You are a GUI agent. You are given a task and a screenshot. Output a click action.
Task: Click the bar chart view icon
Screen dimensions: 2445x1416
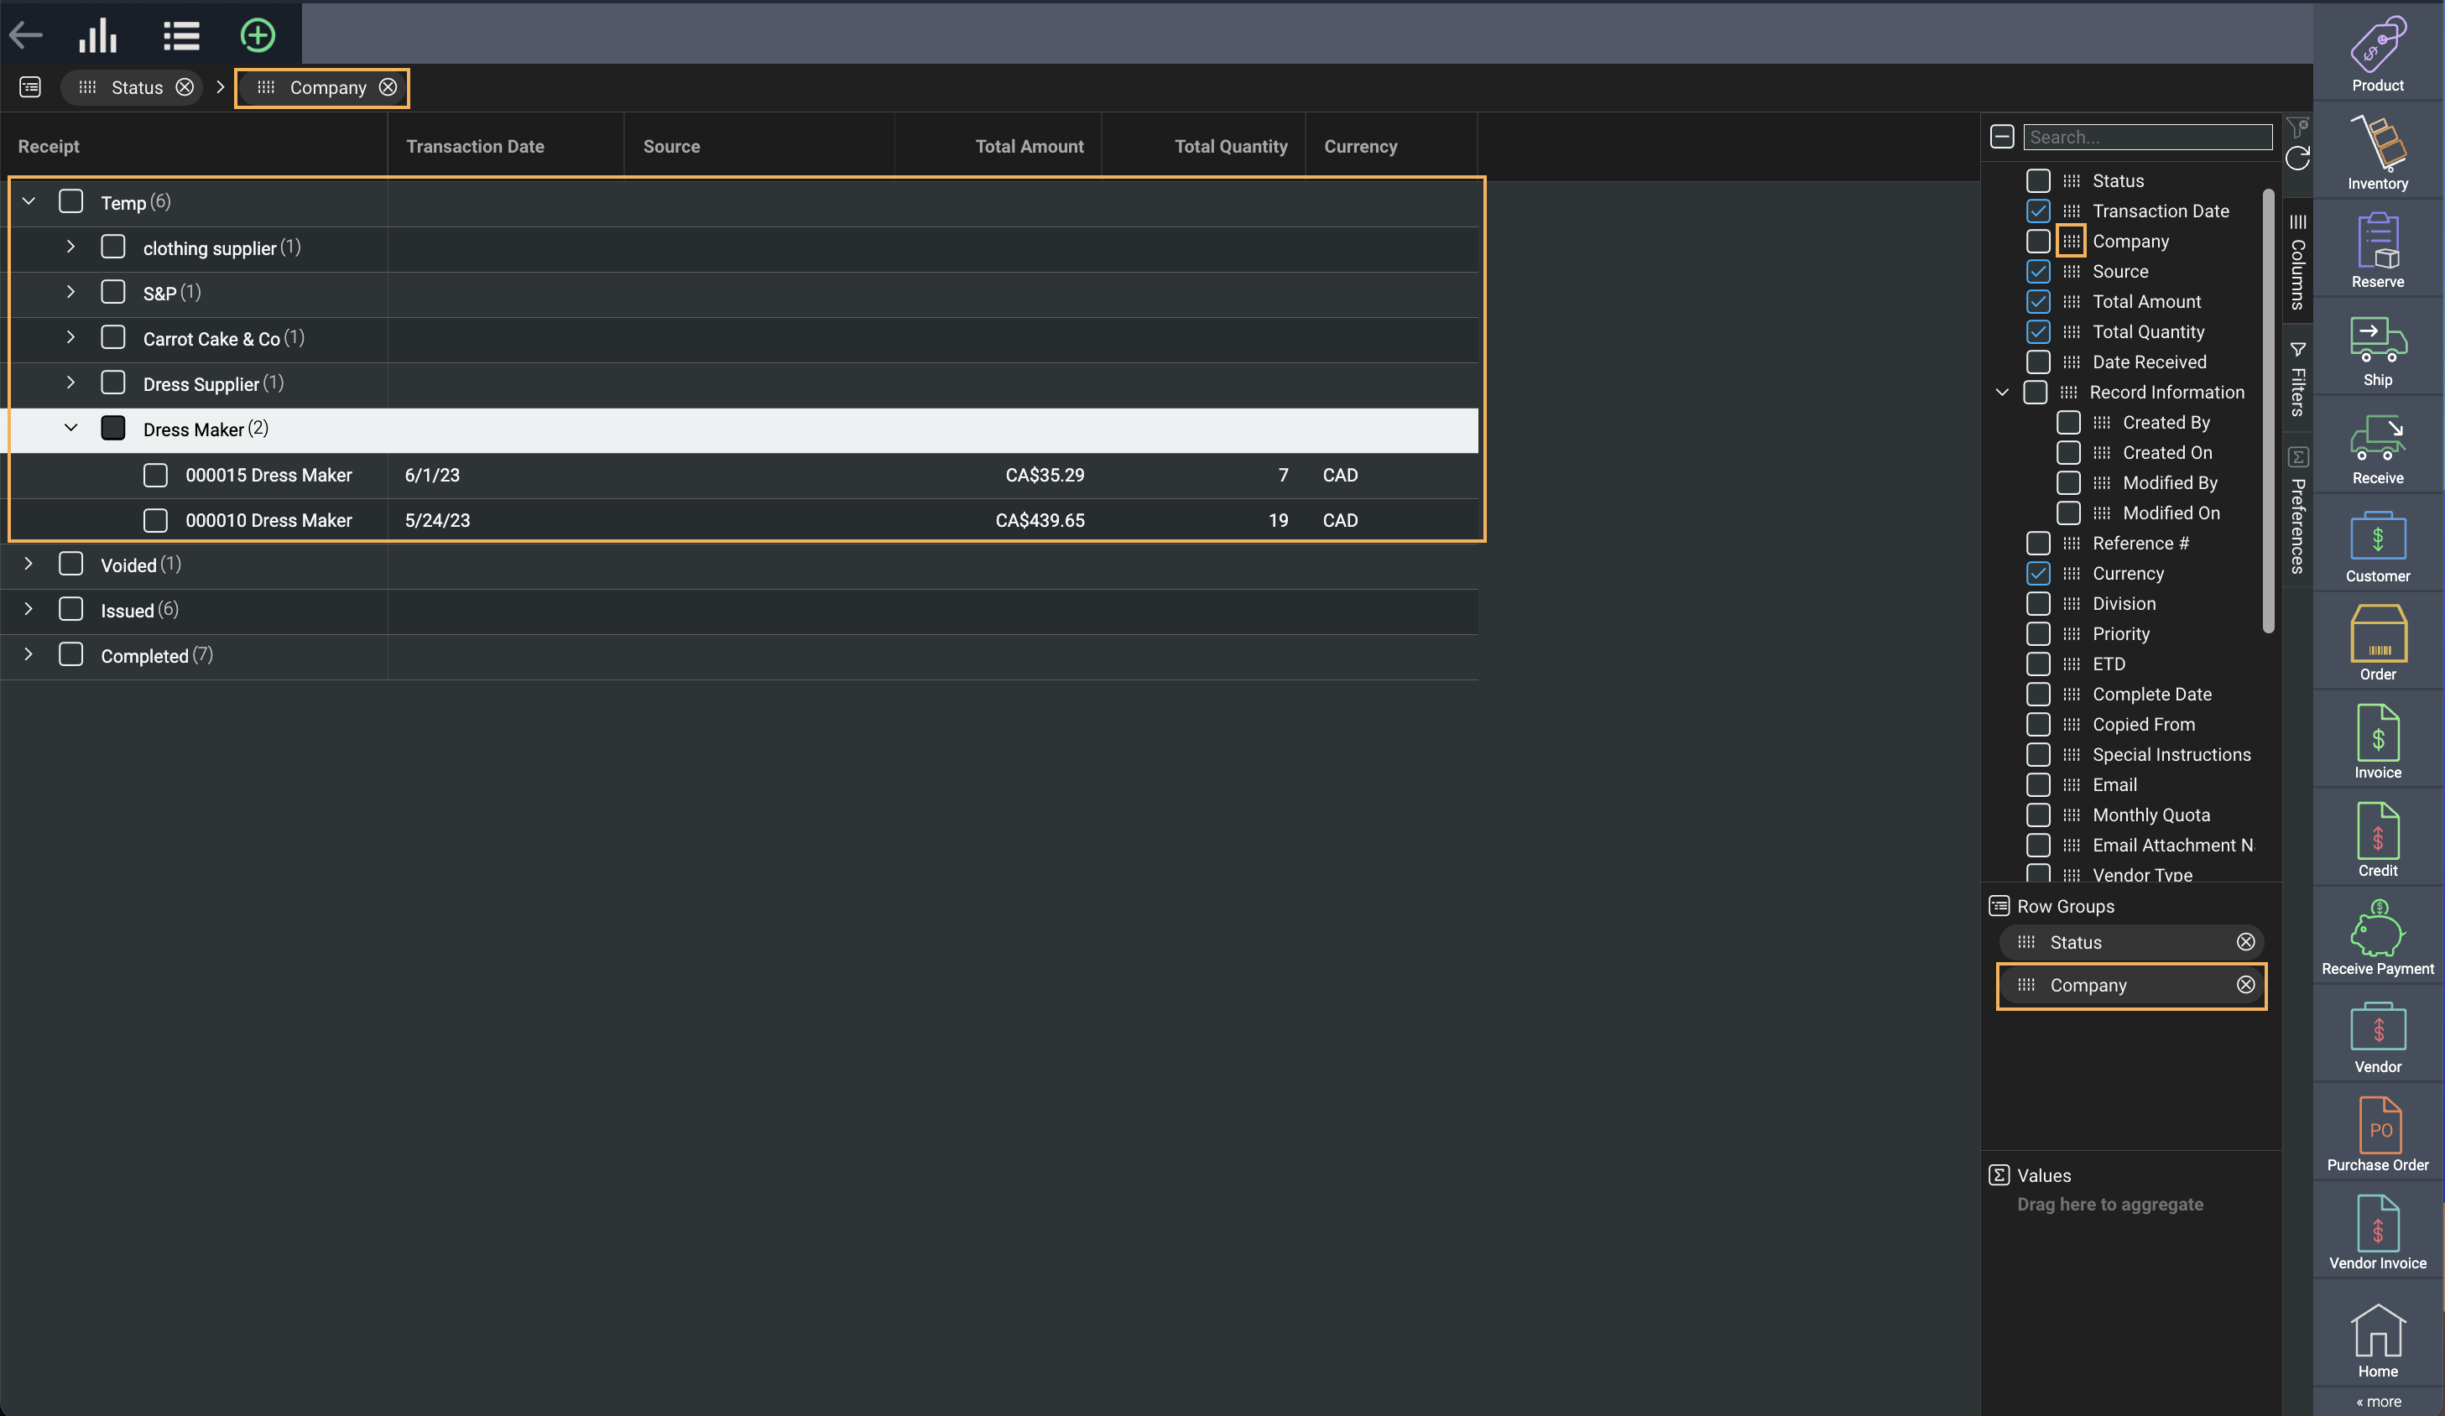tap(97, 36)
